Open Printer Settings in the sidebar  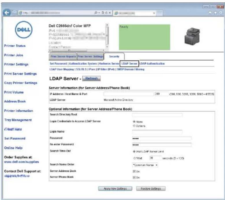(x=16, y=64)
